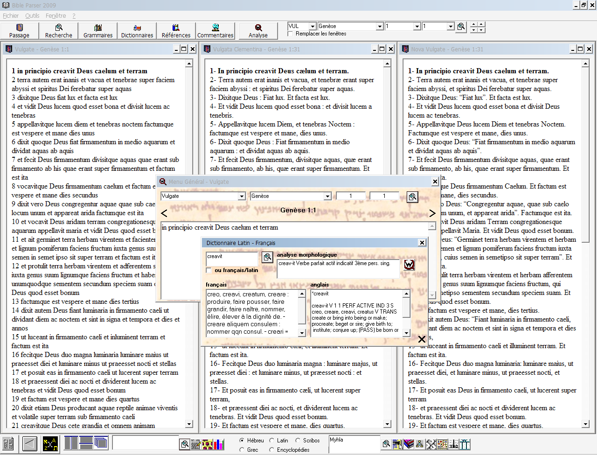Enable 'ou français/latin' checkbox

point(209,270)
